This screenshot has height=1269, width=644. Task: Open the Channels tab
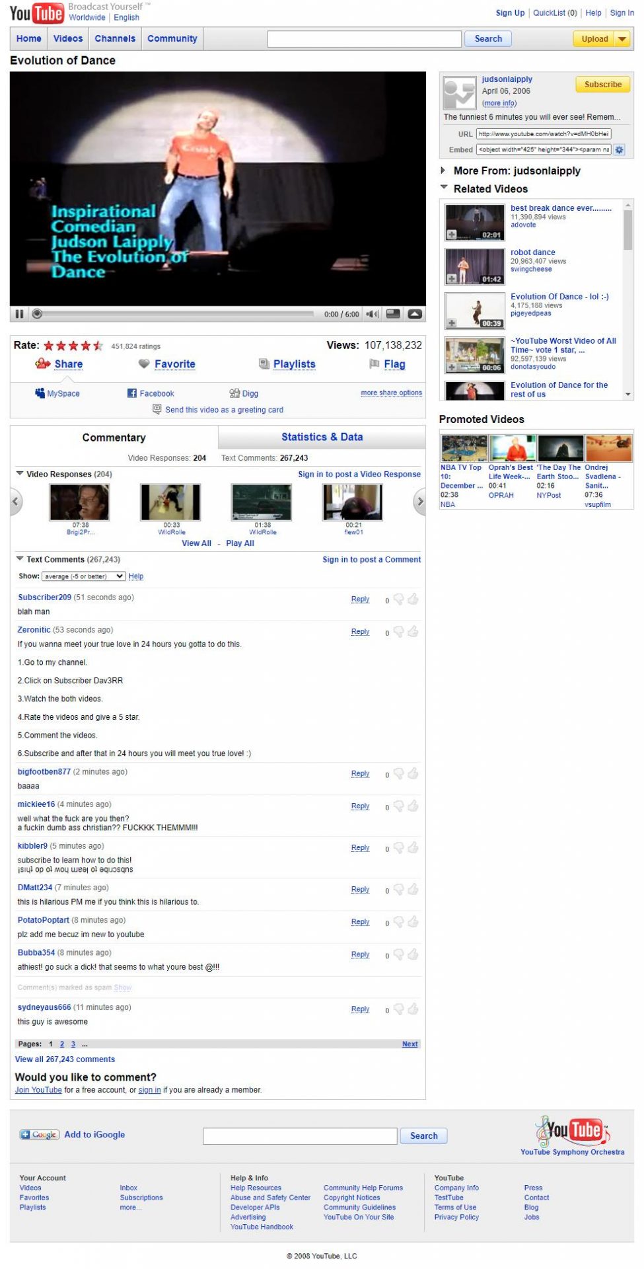pyautogui.click(x=115, y=39)
